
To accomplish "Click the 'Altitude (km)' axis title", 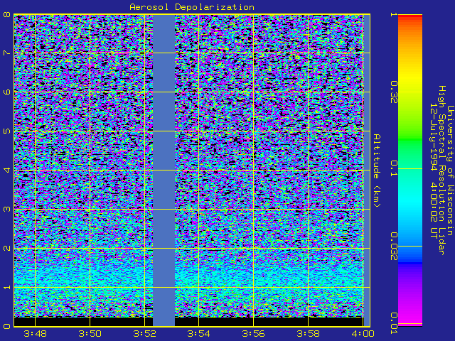I will click(377, 170).
